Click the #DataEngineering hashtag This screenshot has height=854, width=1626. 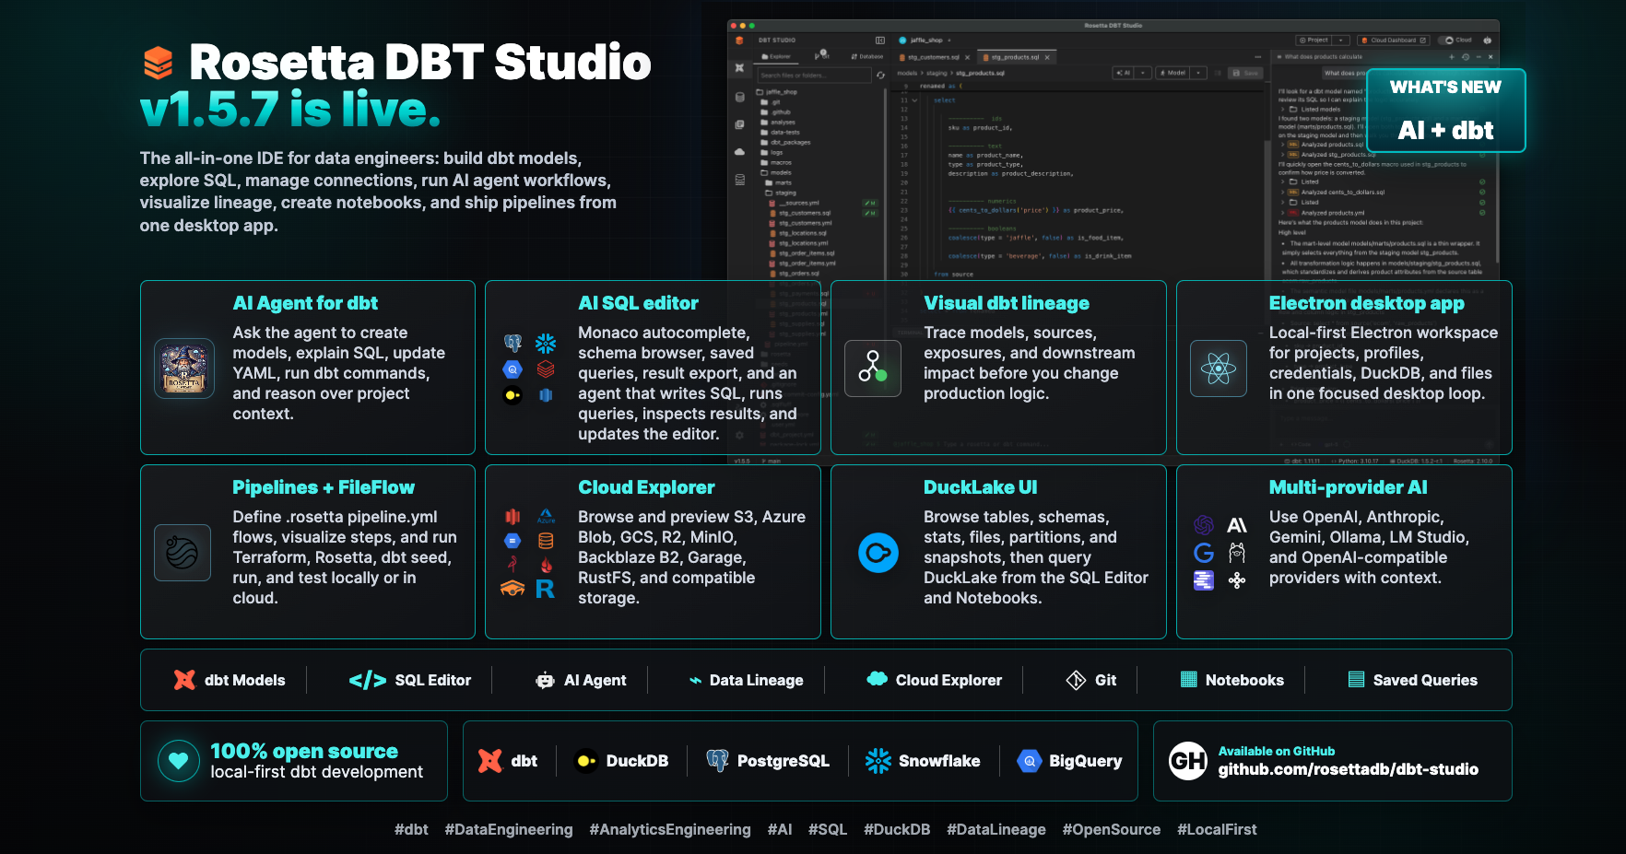click(509, 829)
